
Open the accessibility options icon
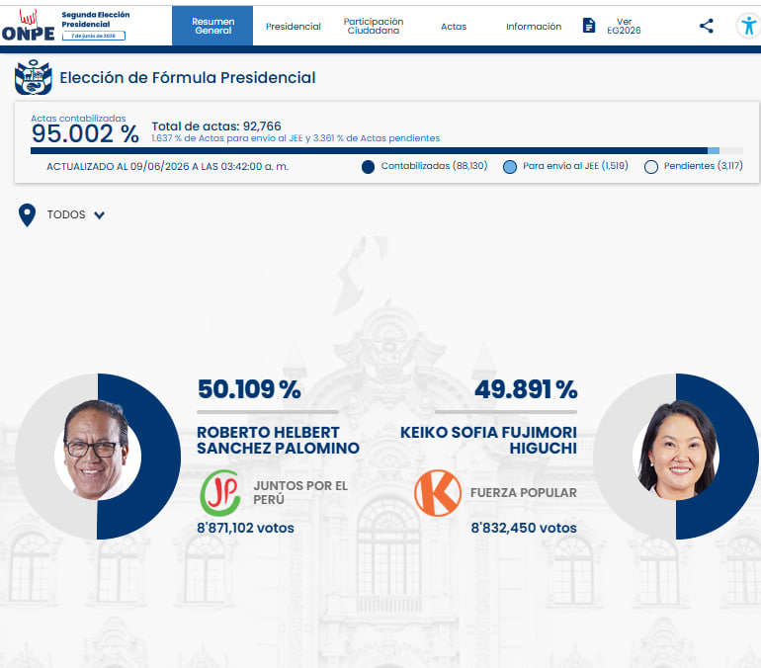click(x=749, y=26)
